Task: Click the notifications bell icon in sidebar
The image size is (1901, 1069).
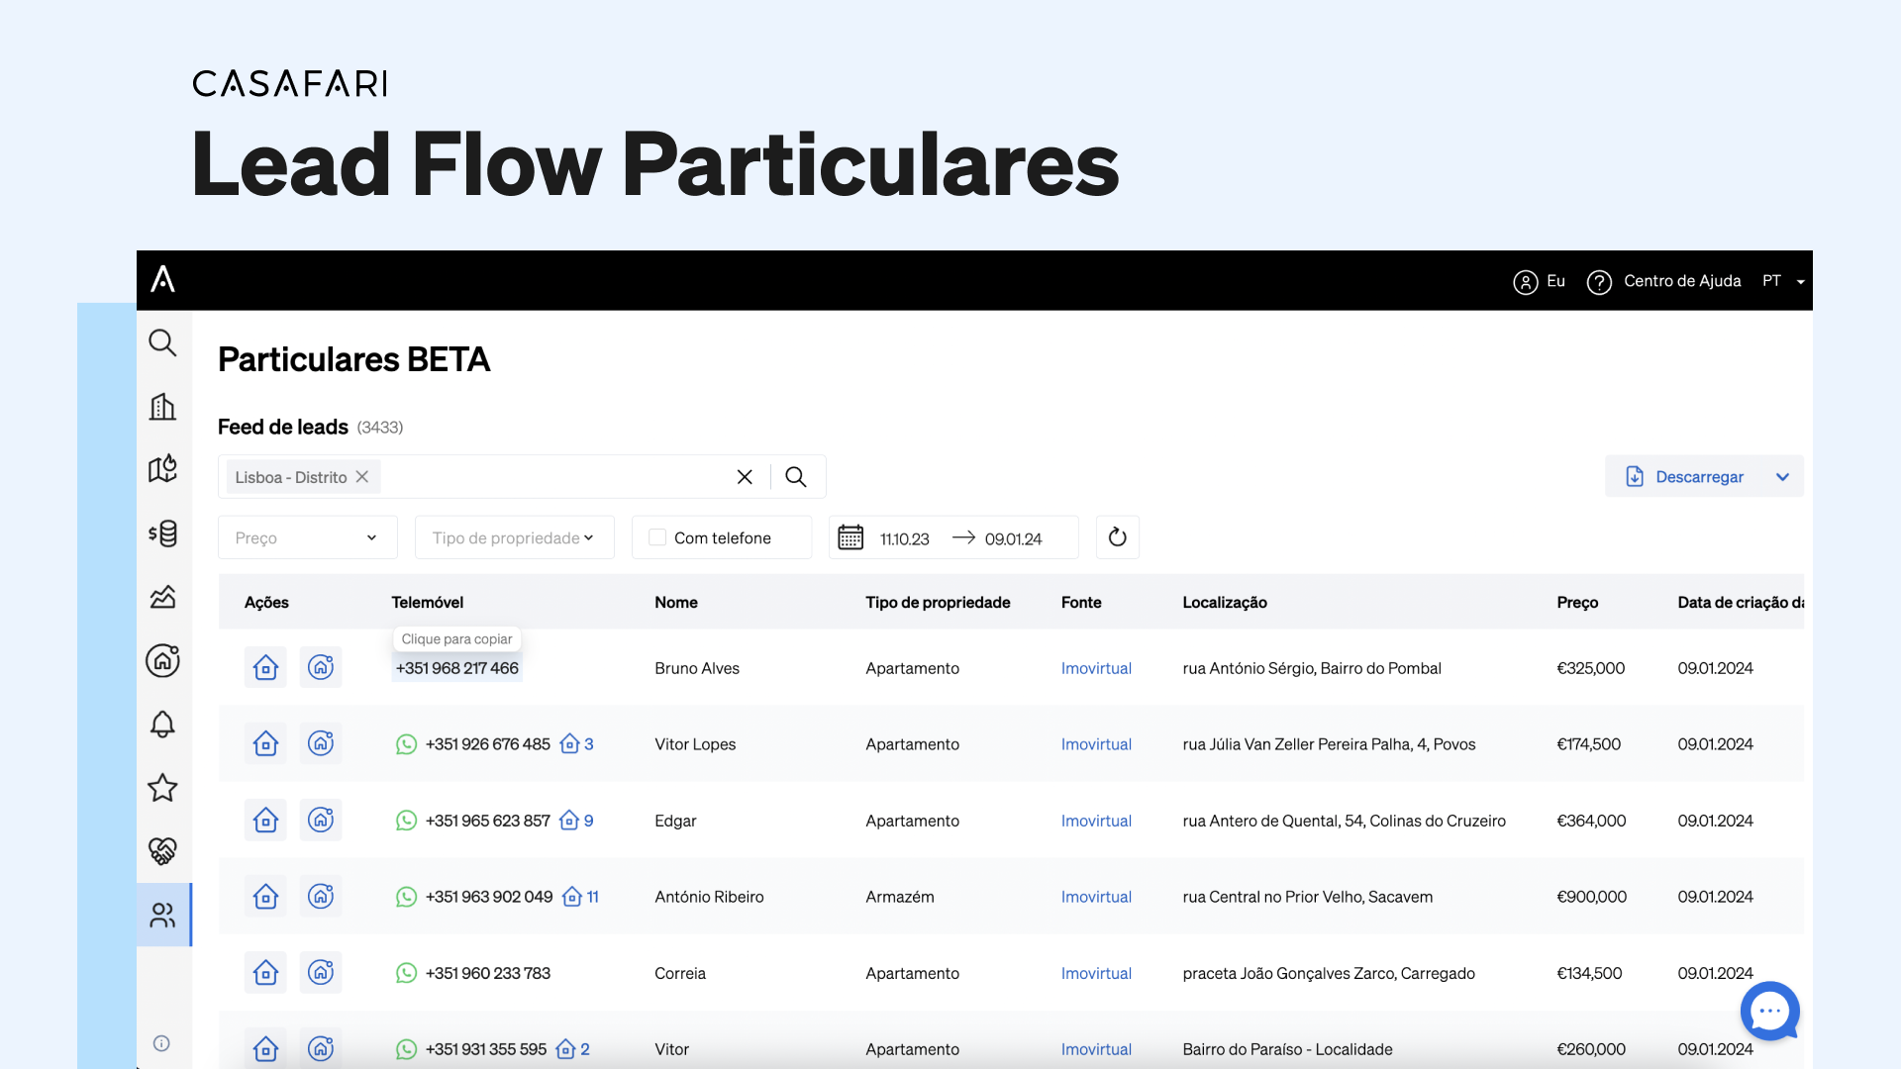Action: coord(163,724)
